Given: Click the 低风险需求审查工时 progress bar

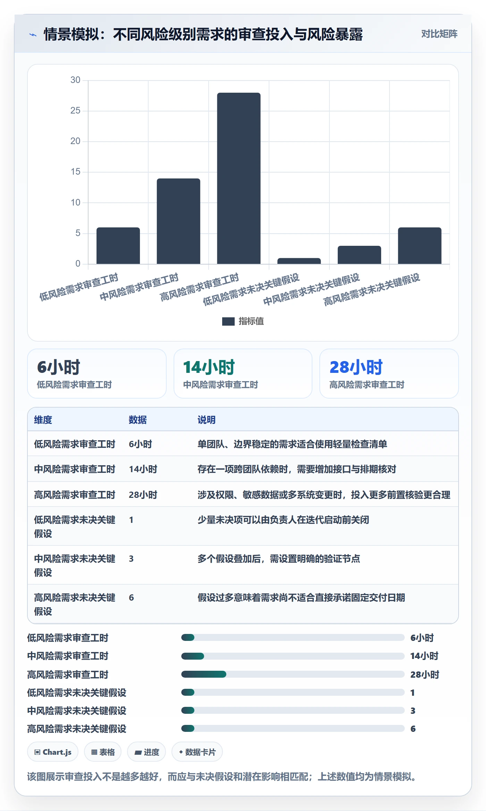Looking at the screenshot, I should coord(293,637).
